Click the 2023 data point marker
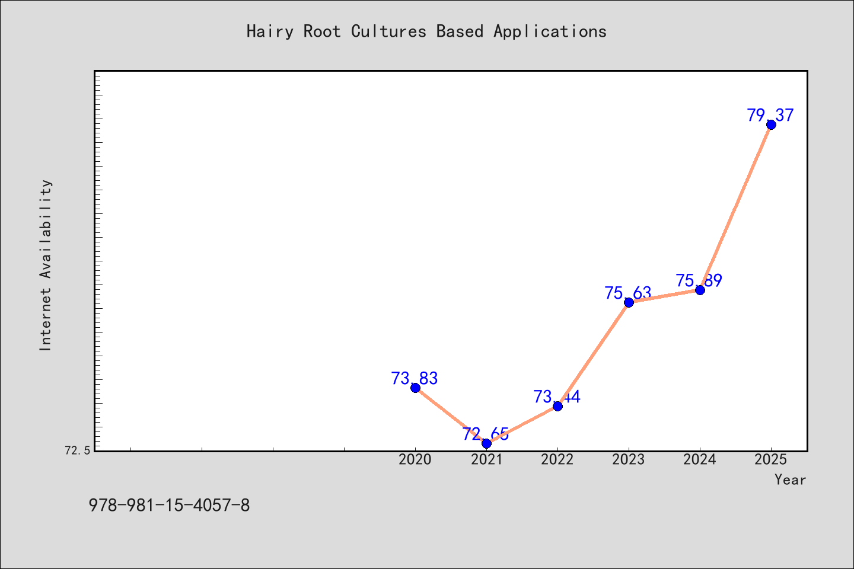Viewport: 854px width, 569px height. pos(629,302)
